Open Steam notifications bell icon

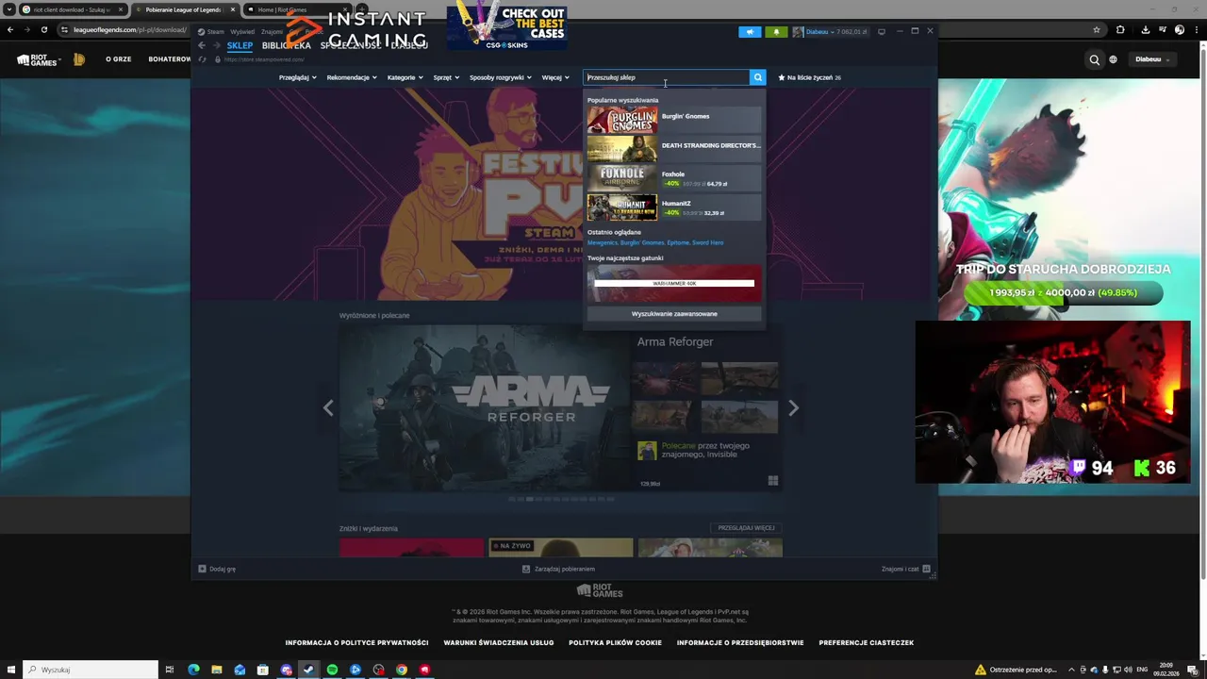click(776, 31)
